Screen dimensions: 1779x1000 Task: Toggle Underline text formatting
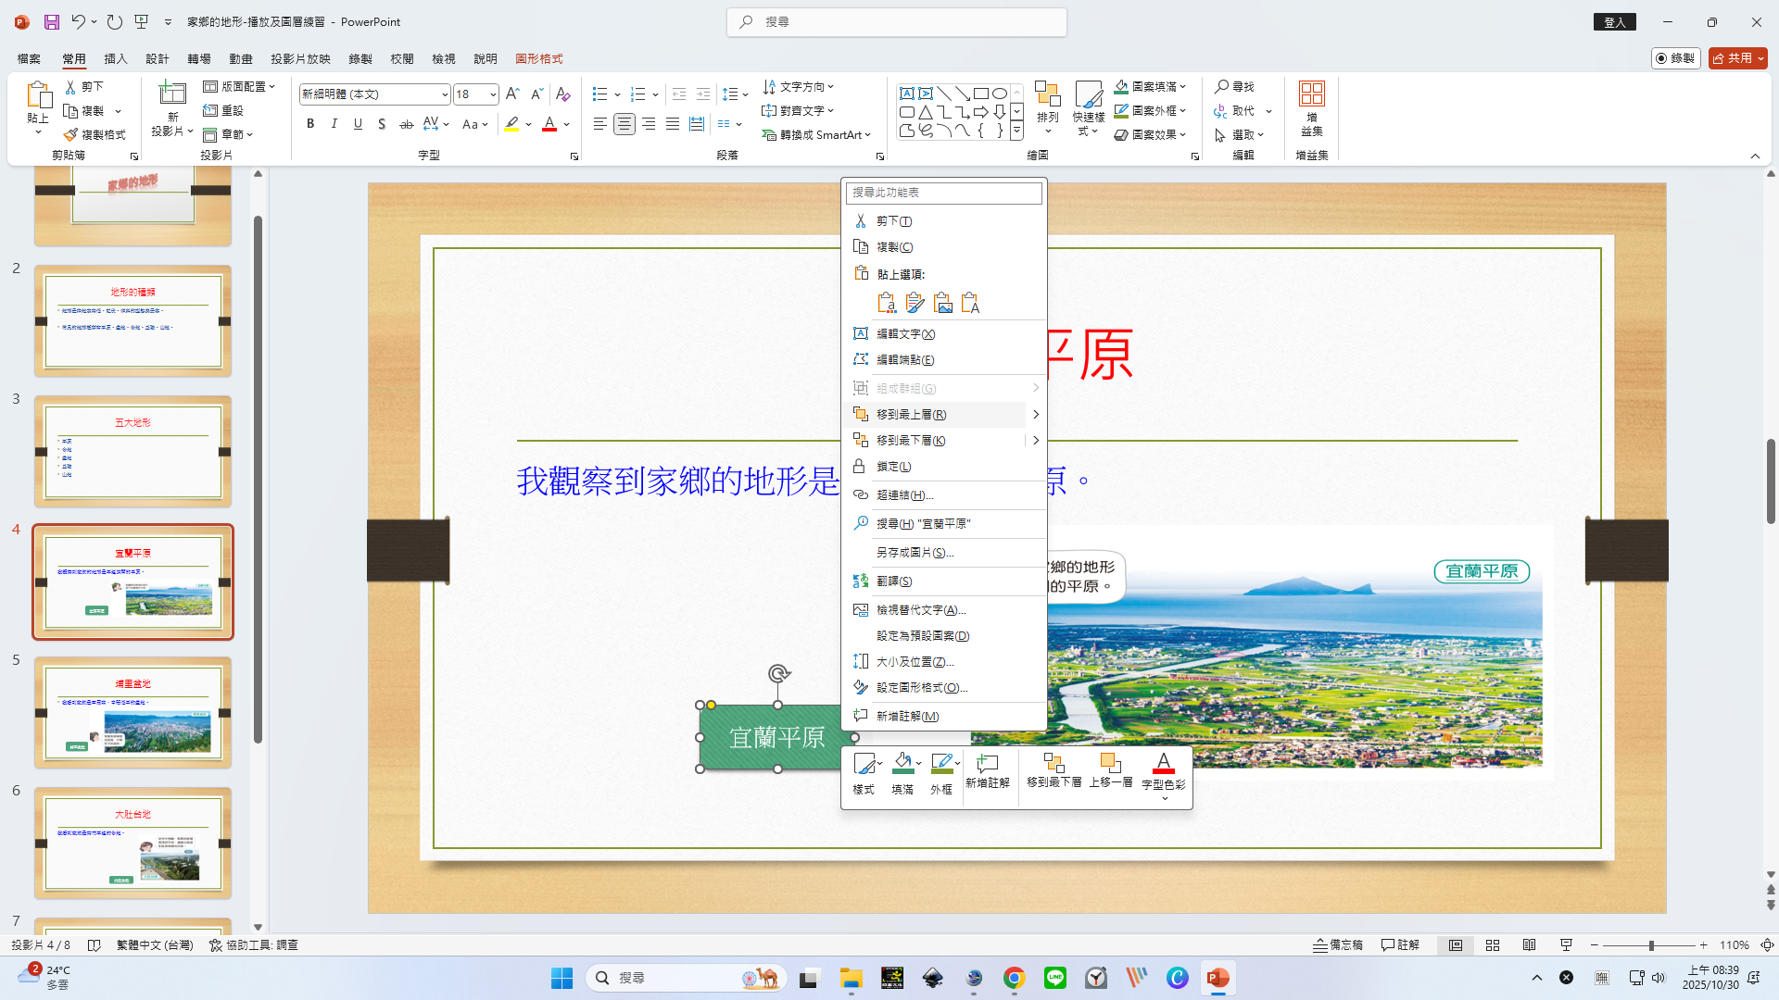click(358, 124)
